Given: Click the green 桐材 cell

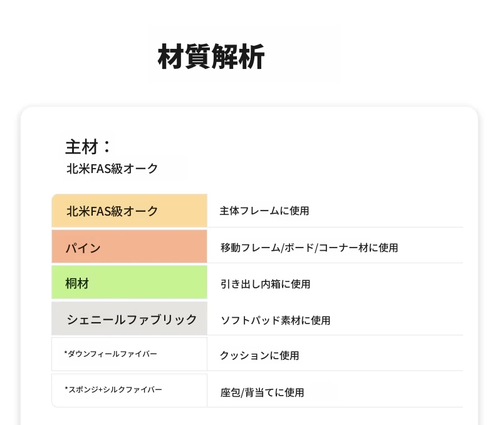Looking at the screenshot, I should (x=130, y=282).
